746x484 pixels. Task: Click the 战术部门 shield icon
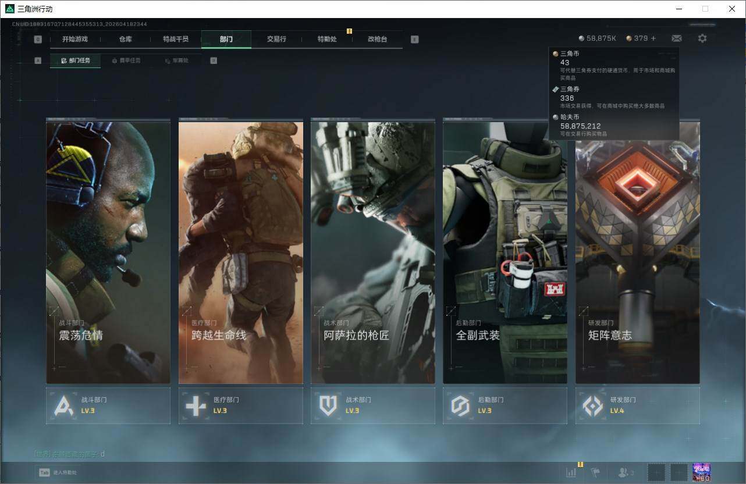tap(328, 405)
